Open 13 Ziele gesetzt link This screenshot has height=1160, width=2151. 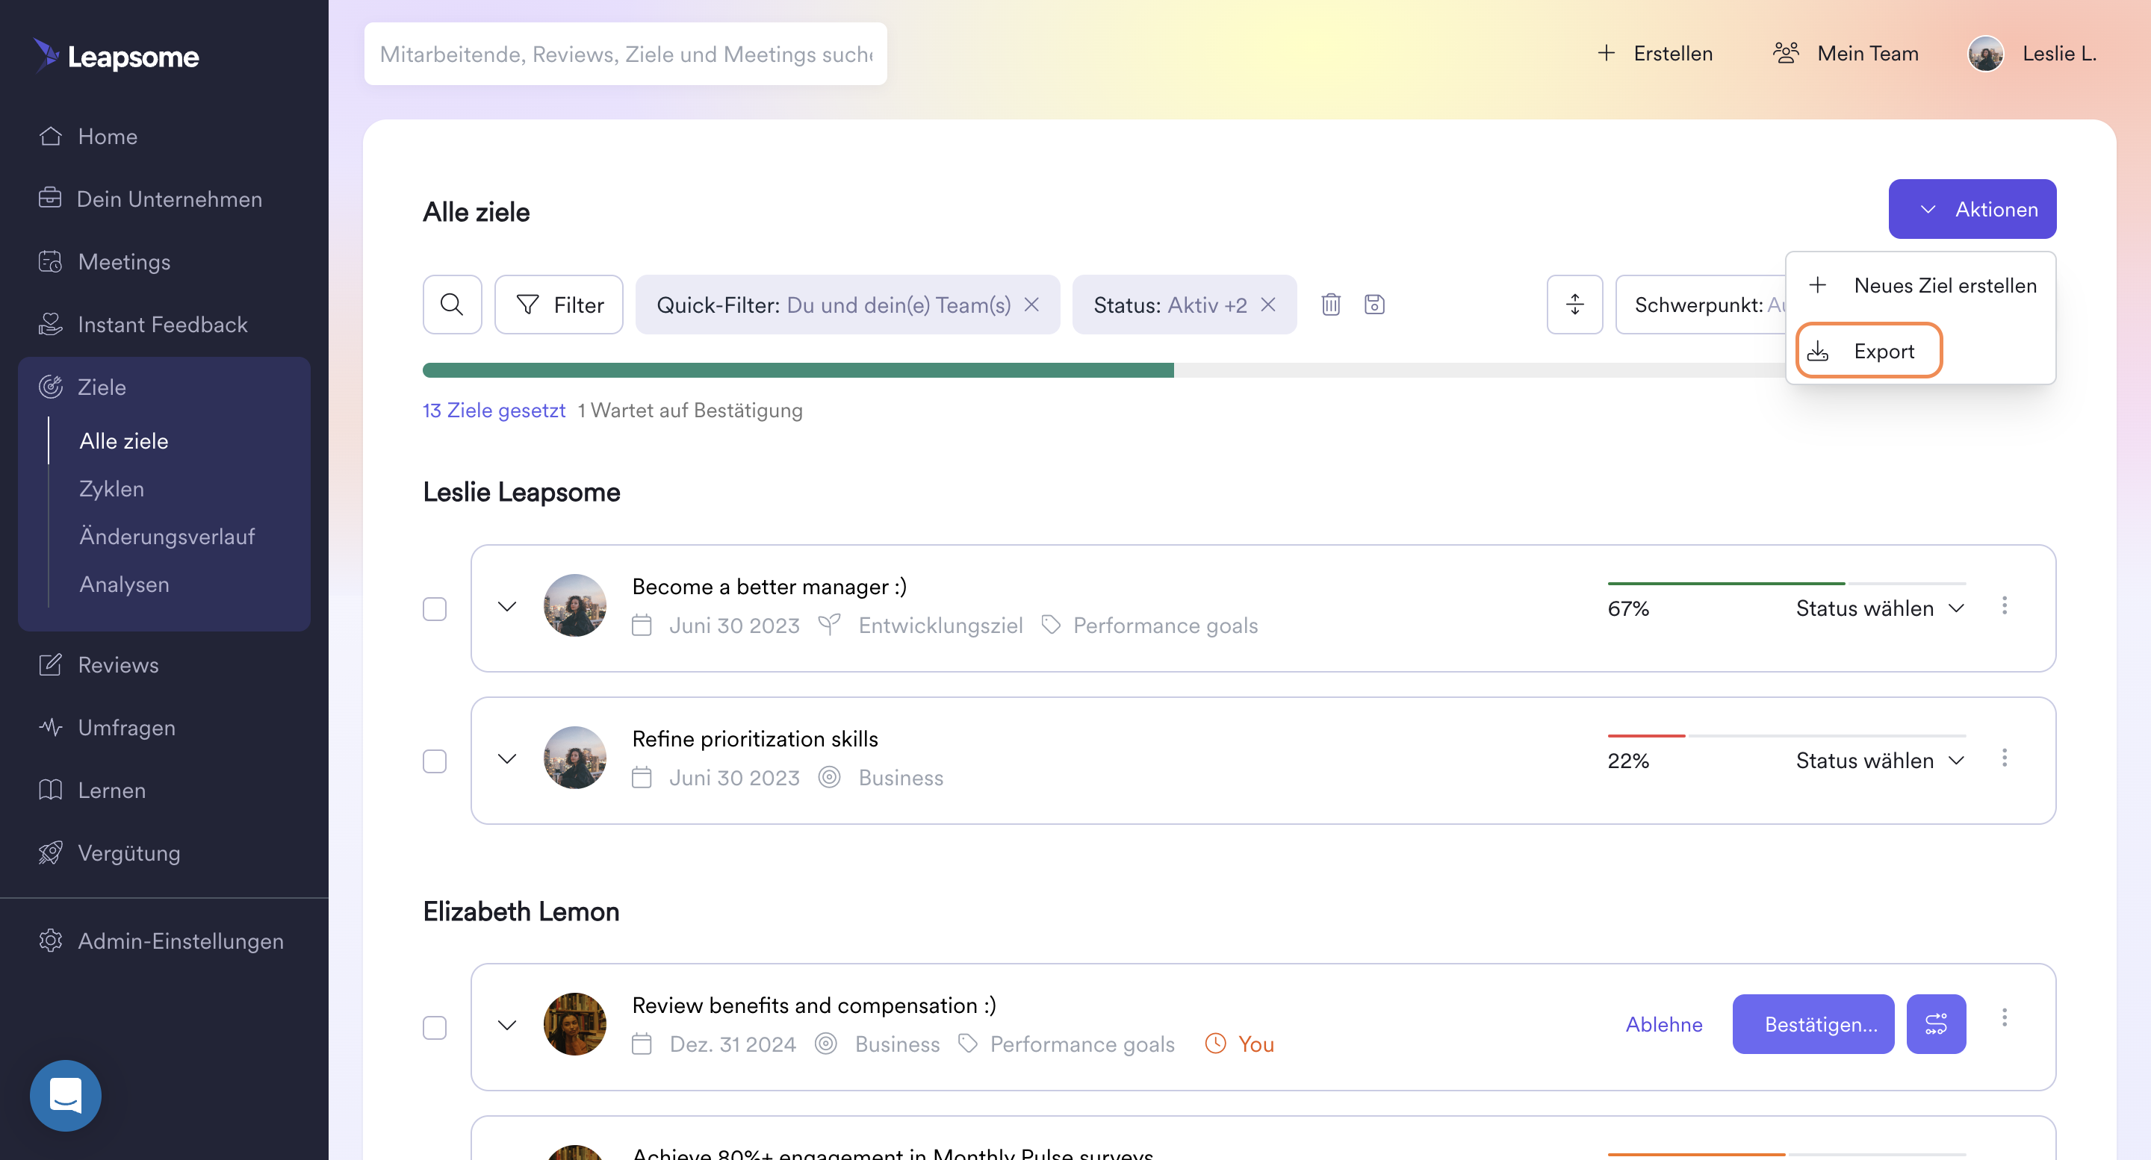(494, 410)
